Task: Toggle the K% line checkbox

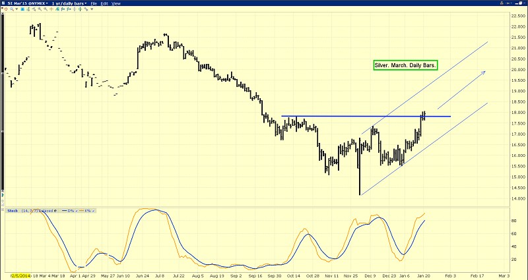Action: 93,211
